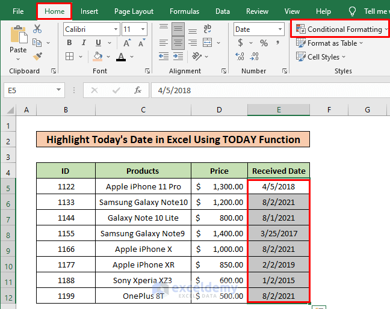Click the Cancel X in formula bar
390x309 pixels.
point(94,90)
